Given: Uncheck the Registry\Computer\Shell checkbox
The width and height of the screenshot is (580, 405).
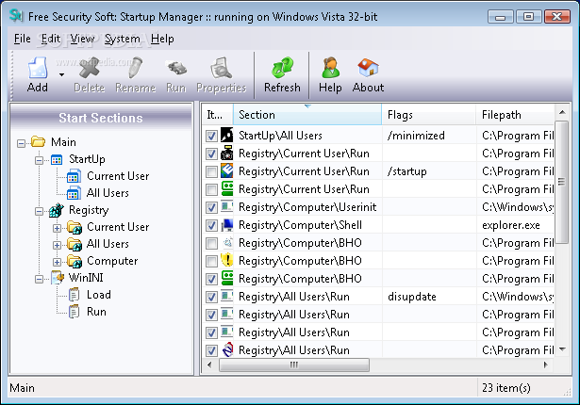Looking at the screenshot, I should pyautogui.click(x=211, y=225).
